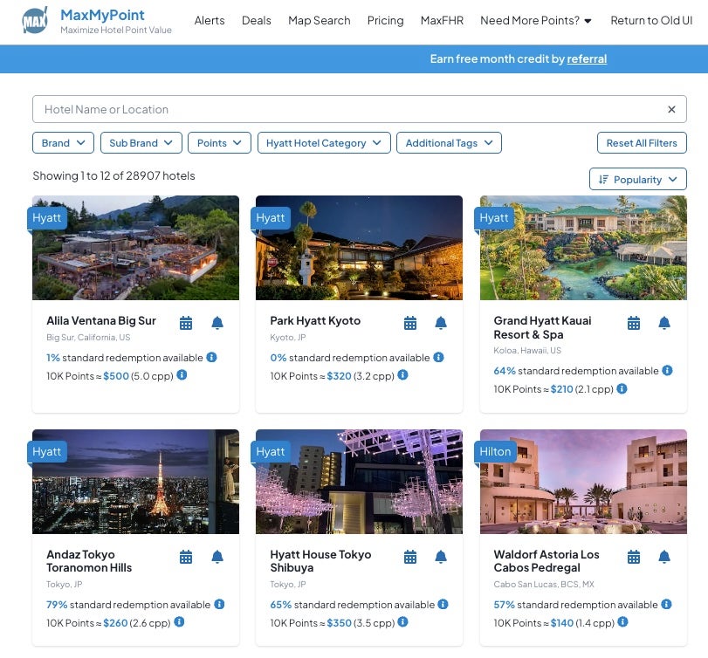Screen dimensions: 708x658
Task: Set alert bell for Andaz Tokyo Toranomon Hills
Action: point(217,557)
